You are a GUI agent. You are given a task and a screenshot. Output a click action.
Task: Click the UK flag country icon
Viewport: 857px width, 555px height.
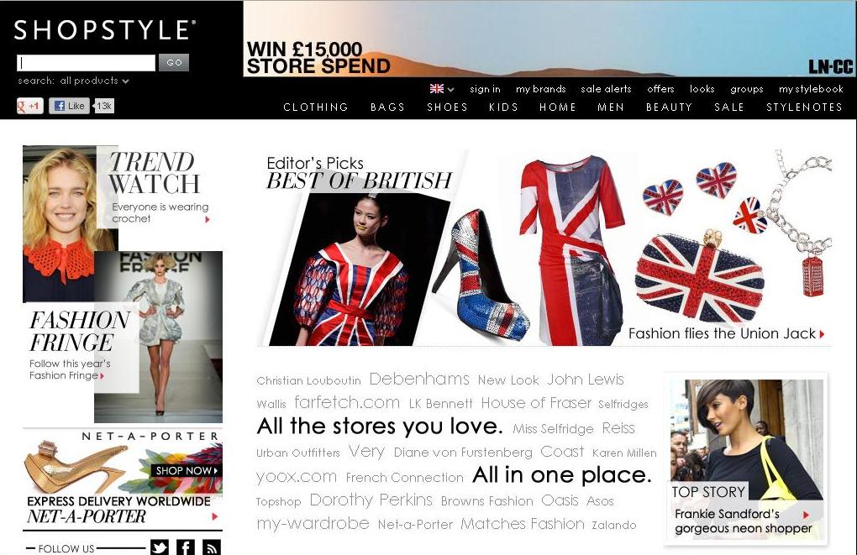(437, 88)
